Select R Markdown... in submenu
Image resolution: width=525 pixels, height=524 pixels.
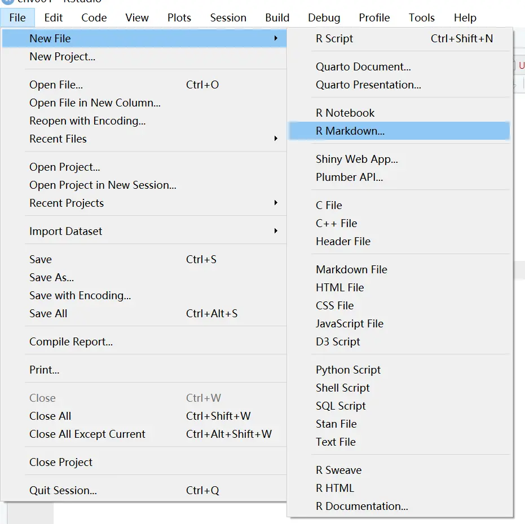[399, 131]
